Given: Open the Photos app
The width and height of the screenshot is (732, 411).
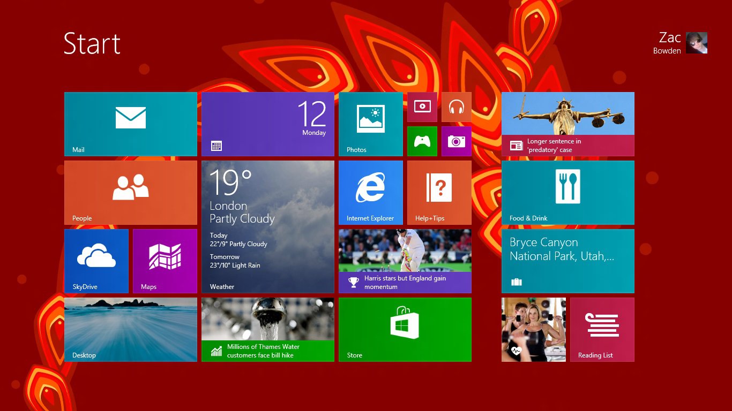Looking at the screenshot, I should click(x=370, y=123).
